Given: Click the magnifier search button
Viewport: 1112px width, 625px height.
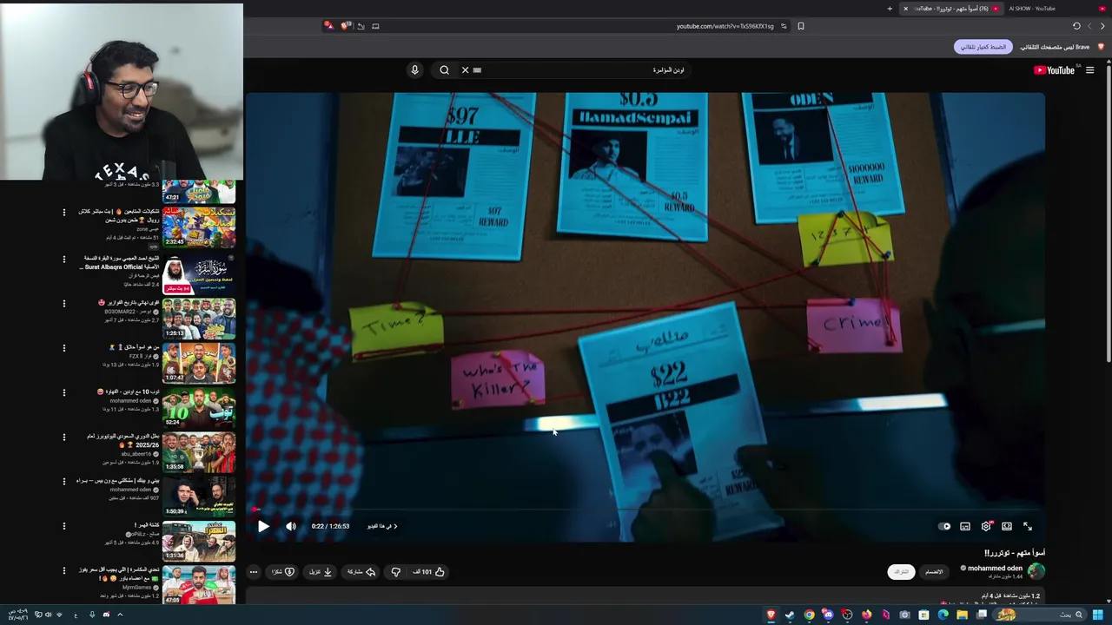Looking at the screenshot, I should click(x=444, y=70).
